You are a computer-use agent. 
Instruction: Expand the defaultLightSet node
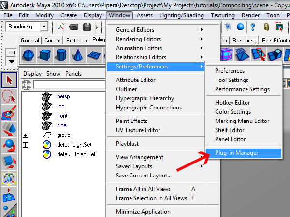point(25,145)
